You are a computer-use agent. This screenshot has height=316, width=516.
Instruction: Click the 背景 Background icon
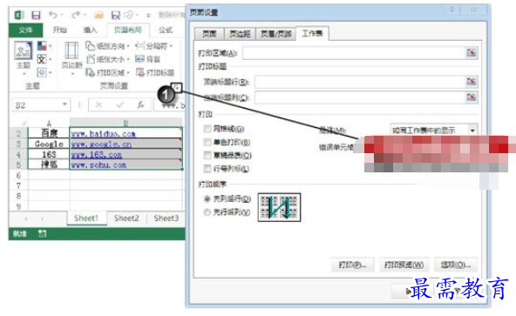[x=139, y=59]
